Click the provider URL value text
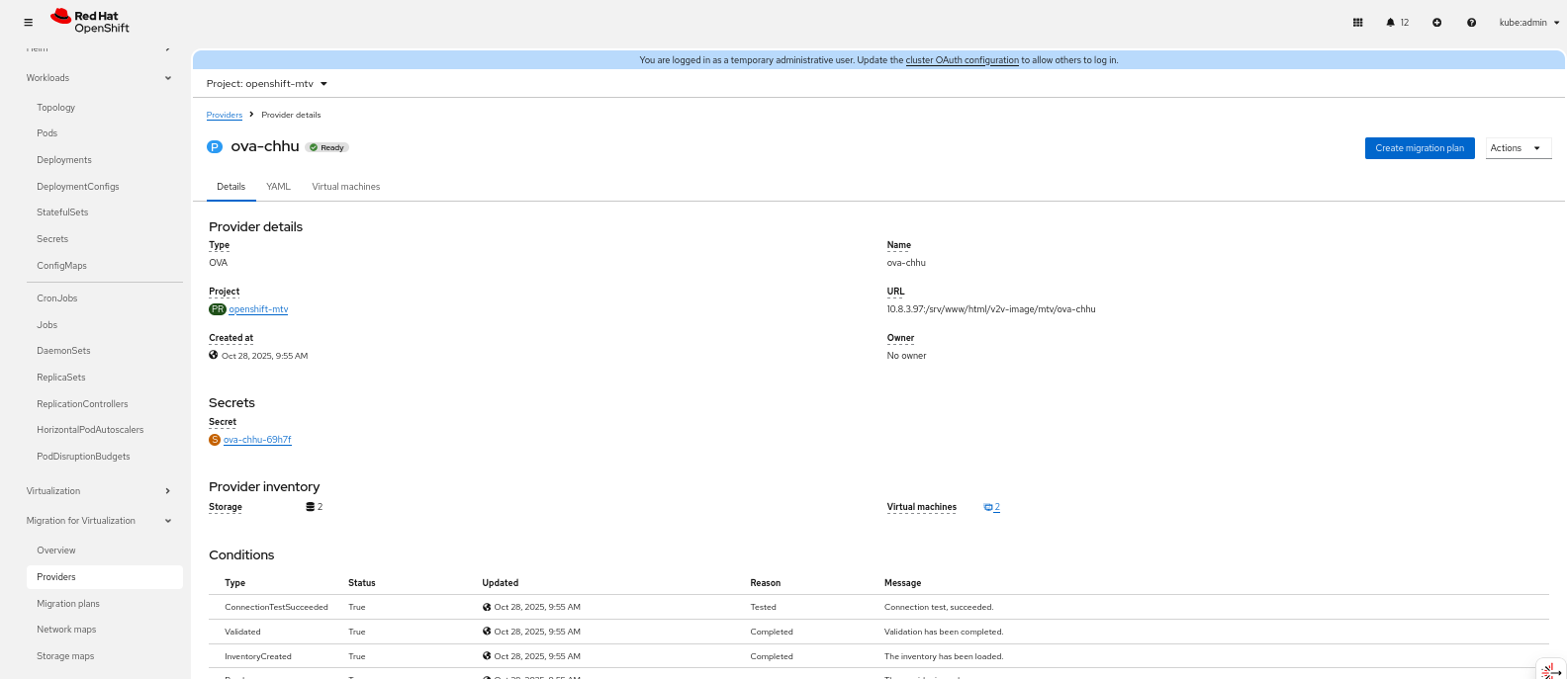This screenshot has width=1567, height=679. click(x=991, y=309)
